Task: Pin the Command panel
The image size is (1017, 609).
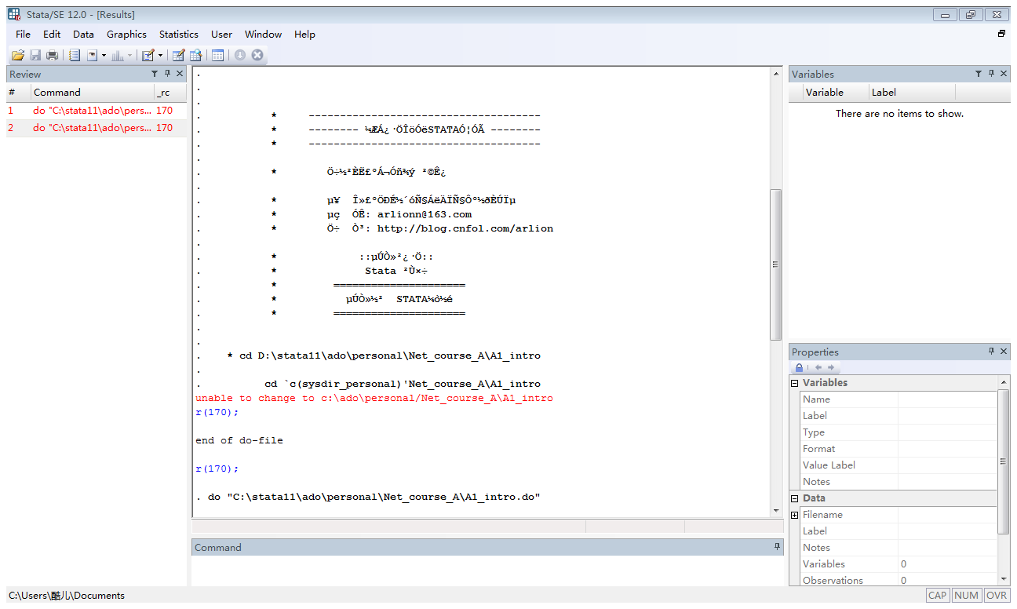Action: [x=778, y=547]
